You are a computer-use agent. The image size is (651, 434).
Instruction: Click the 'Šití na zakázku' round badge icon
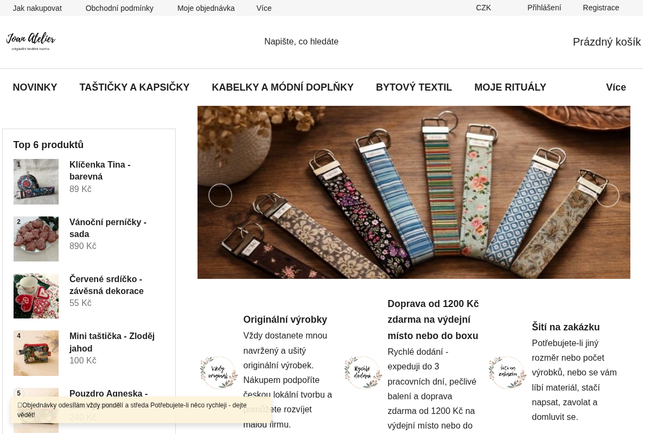point(507,373)
